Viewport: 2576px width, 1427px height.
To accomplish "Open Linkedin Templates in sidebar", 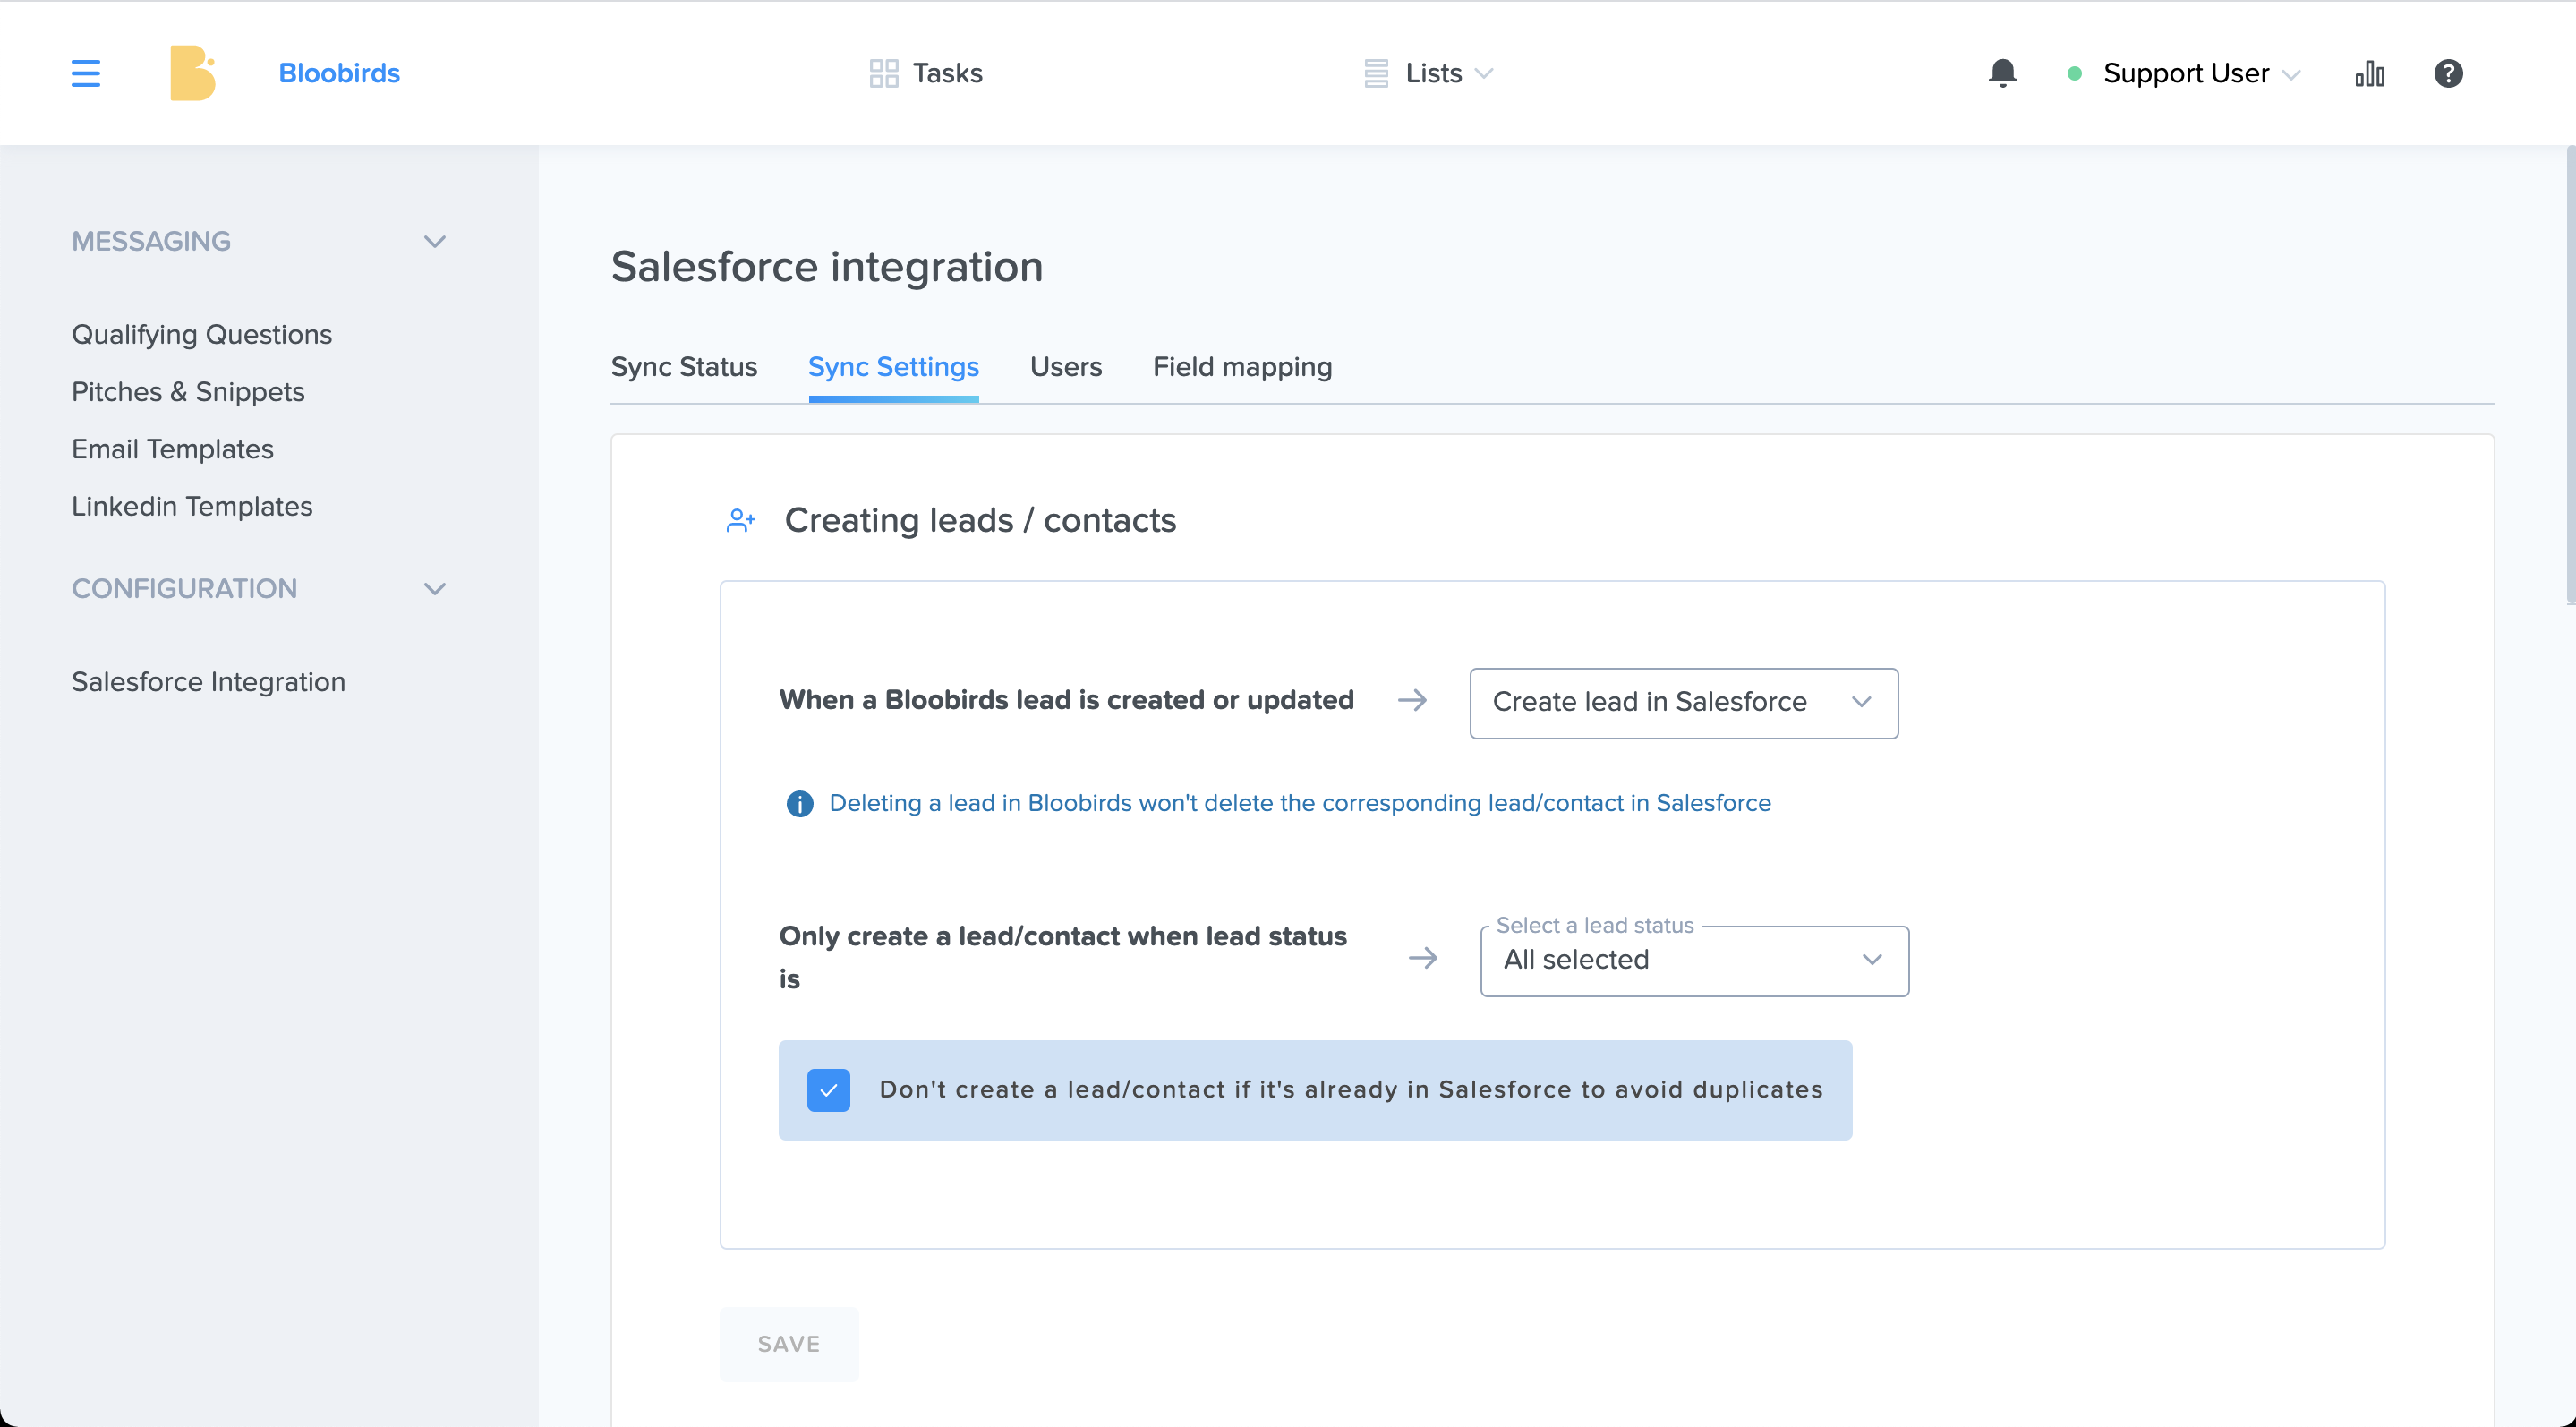I will pos(192,505).
